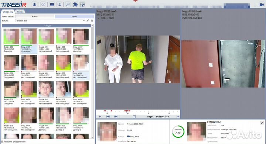The image size is (266, 144).
Task: Click the double-circle icon next to the bell
Action: coord(43,4)
